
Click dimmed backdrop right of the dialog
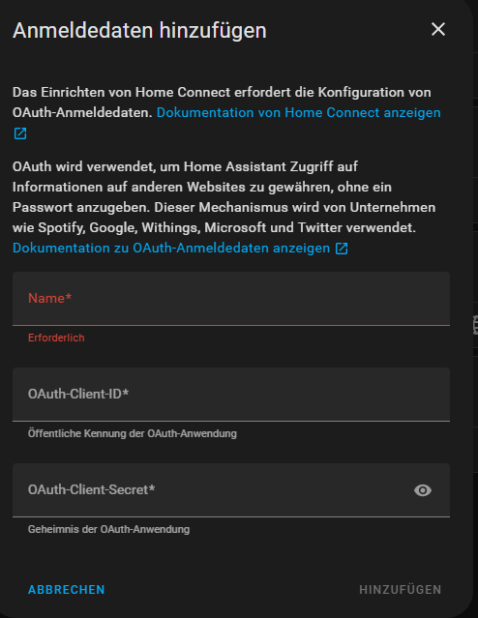475,158
